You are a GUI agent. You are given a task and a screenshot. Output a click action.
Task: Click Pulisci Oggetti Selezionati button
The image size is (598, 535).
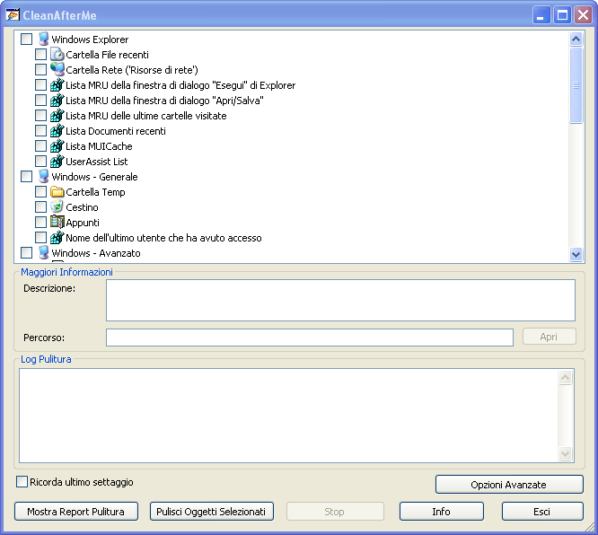coord(212,512)
